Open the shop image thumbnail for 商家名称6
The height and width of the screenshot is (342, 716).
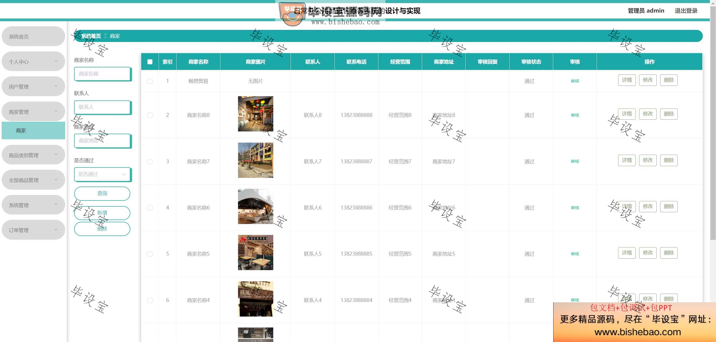click(x=256, y=206)
